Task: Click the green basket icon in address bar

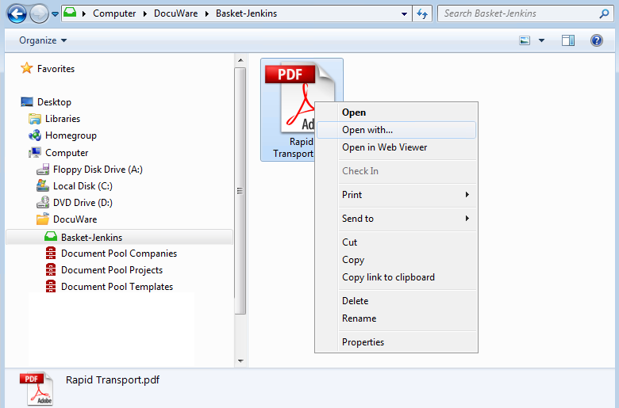Action: tap(70, 13)
